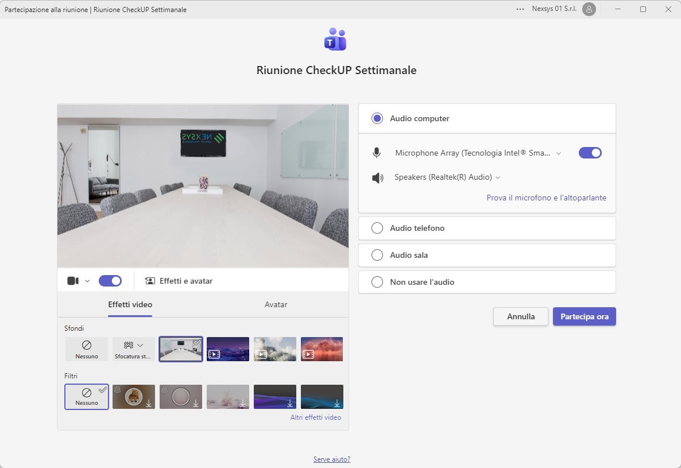Click the Riunione CheckUP Settimanale title

click(336, 70)
